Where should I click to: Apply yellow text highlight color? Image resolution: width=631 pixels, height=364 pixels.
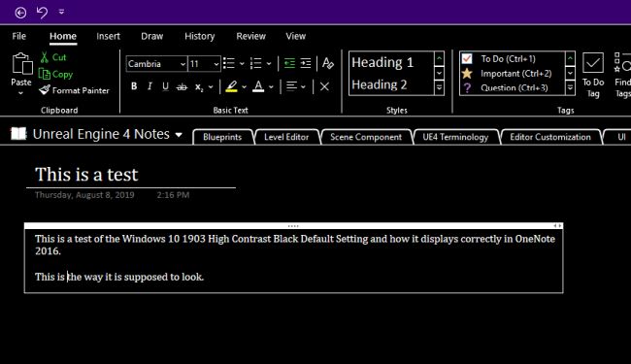(x=231, y=86)
